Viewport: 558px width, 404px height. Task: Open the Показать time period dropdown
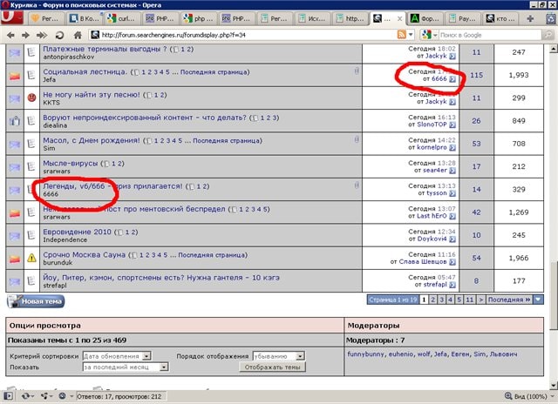coord(117,367)
